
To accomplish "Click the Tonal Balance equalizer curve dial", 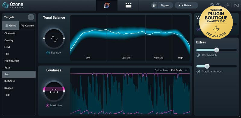I will click(x=54, y=38).
